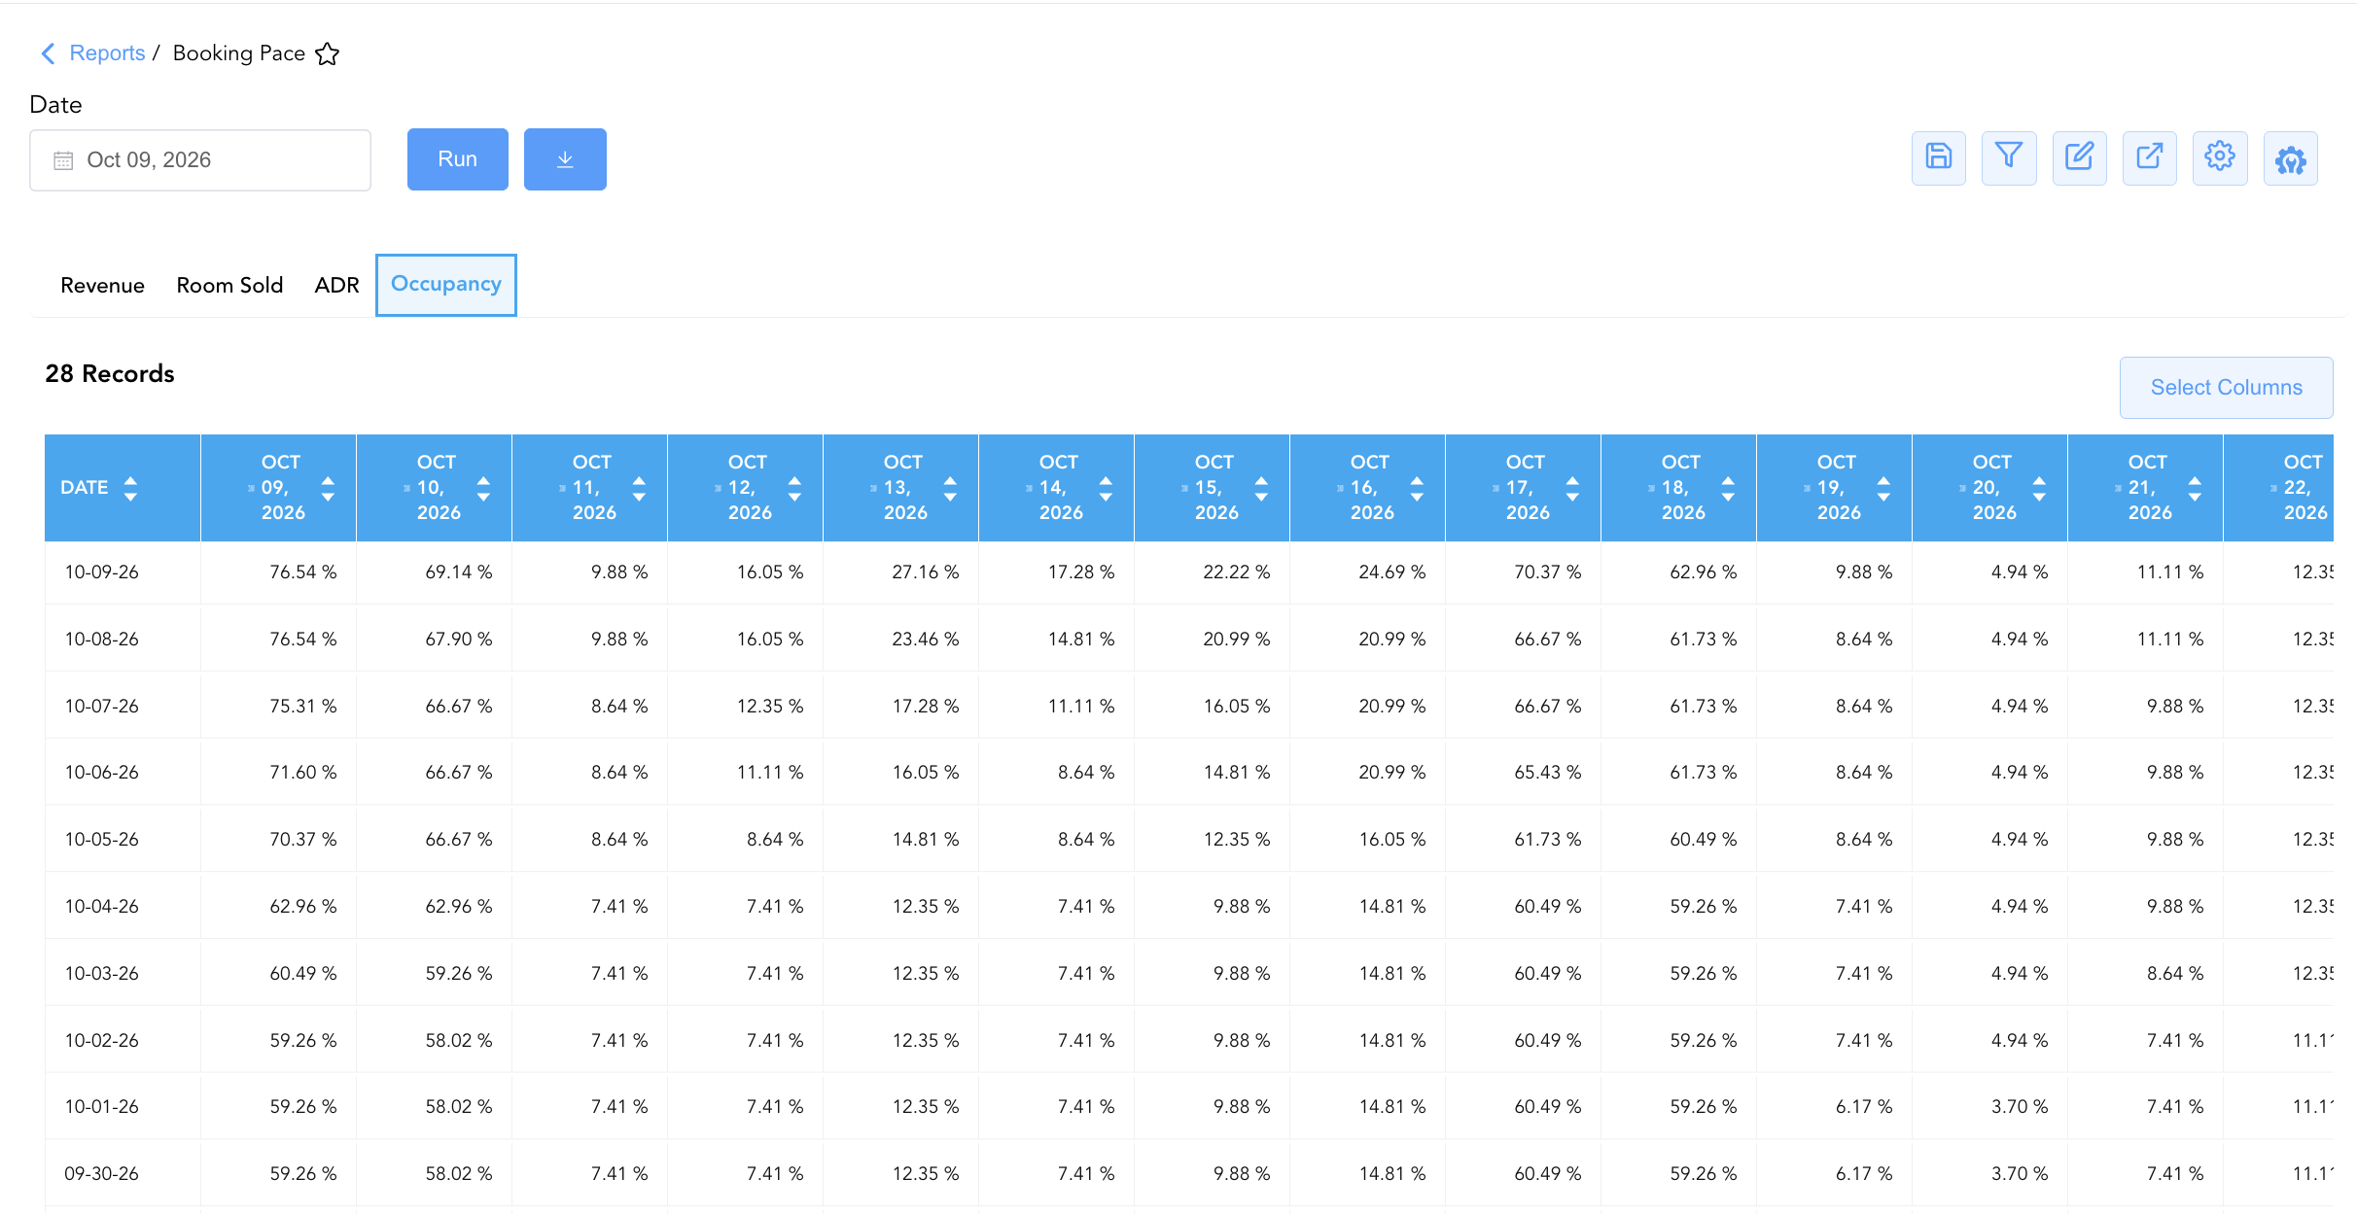
Task: Open the Select Columns button
Action: tap(2226, 388)
